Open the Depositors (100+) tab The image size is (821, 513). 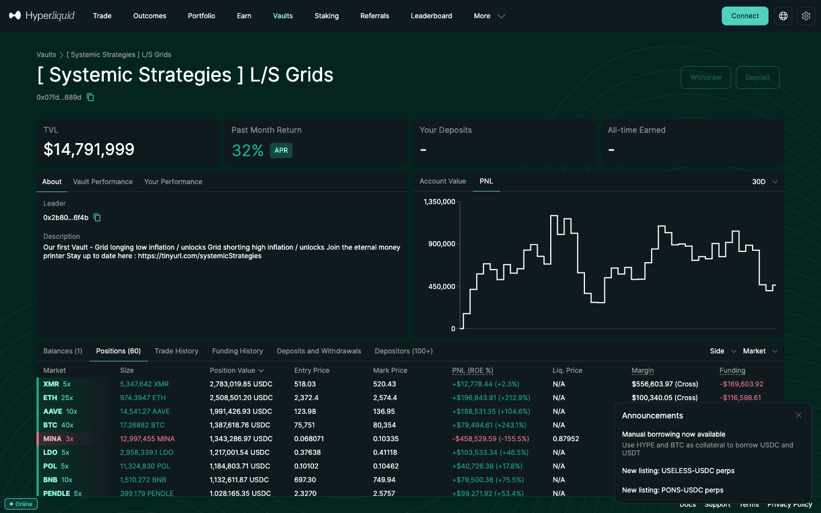tap(404, 351)
